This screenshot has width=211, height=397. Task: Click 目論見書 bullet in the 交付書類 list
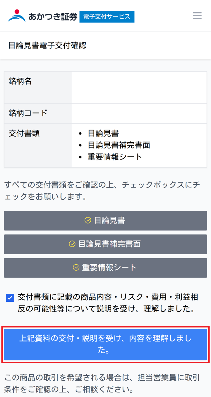(103, 133)
